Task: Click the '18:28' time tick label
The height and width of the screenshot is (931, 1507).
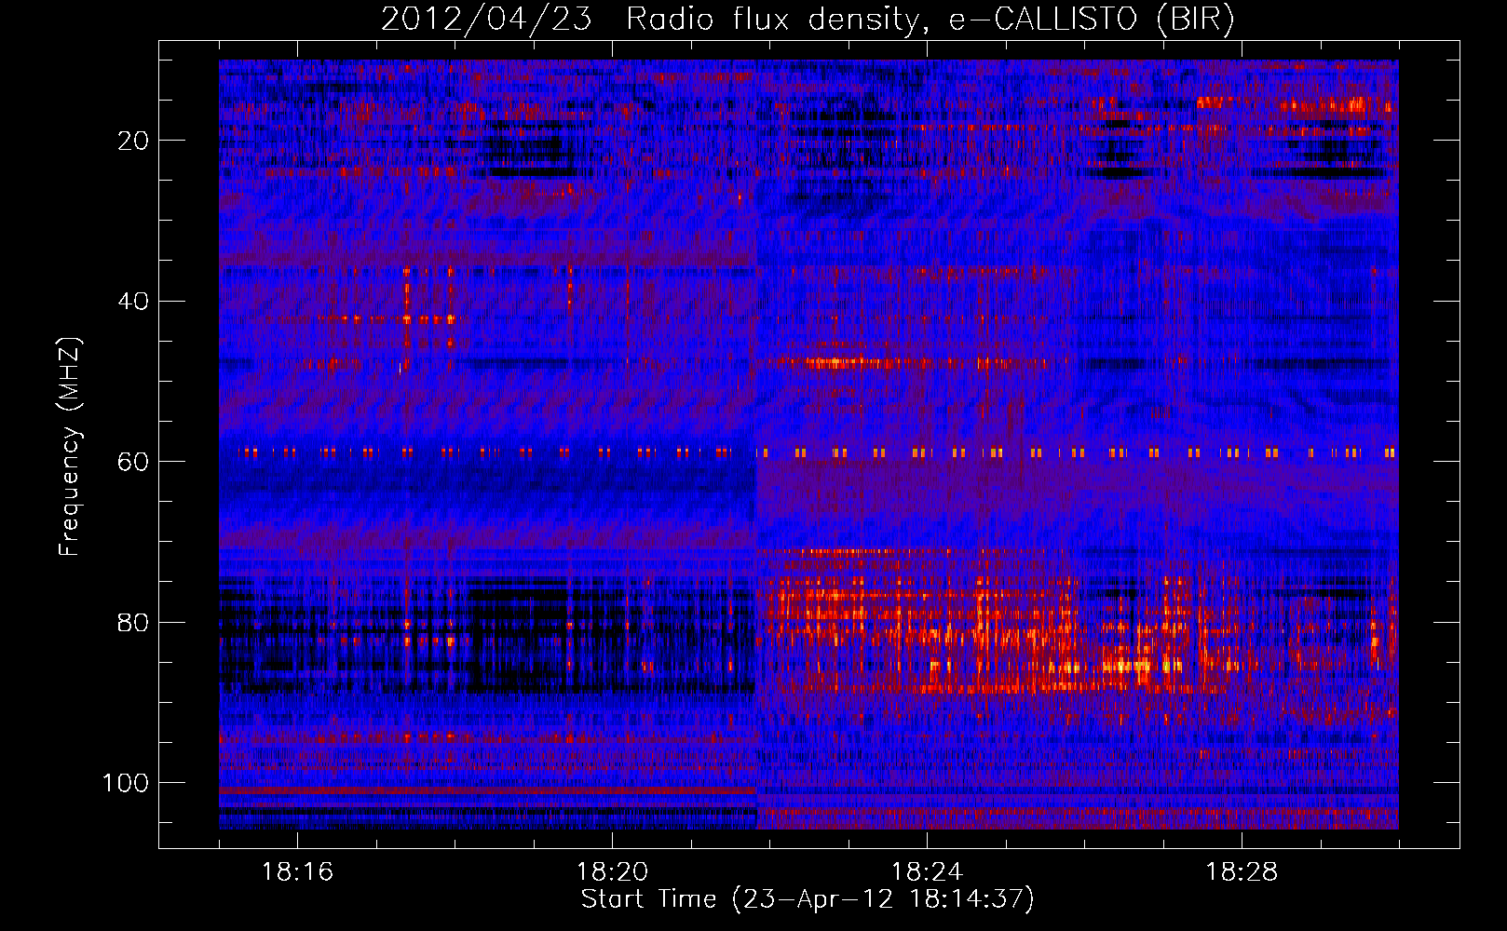Action: (x=1242, y=872)
